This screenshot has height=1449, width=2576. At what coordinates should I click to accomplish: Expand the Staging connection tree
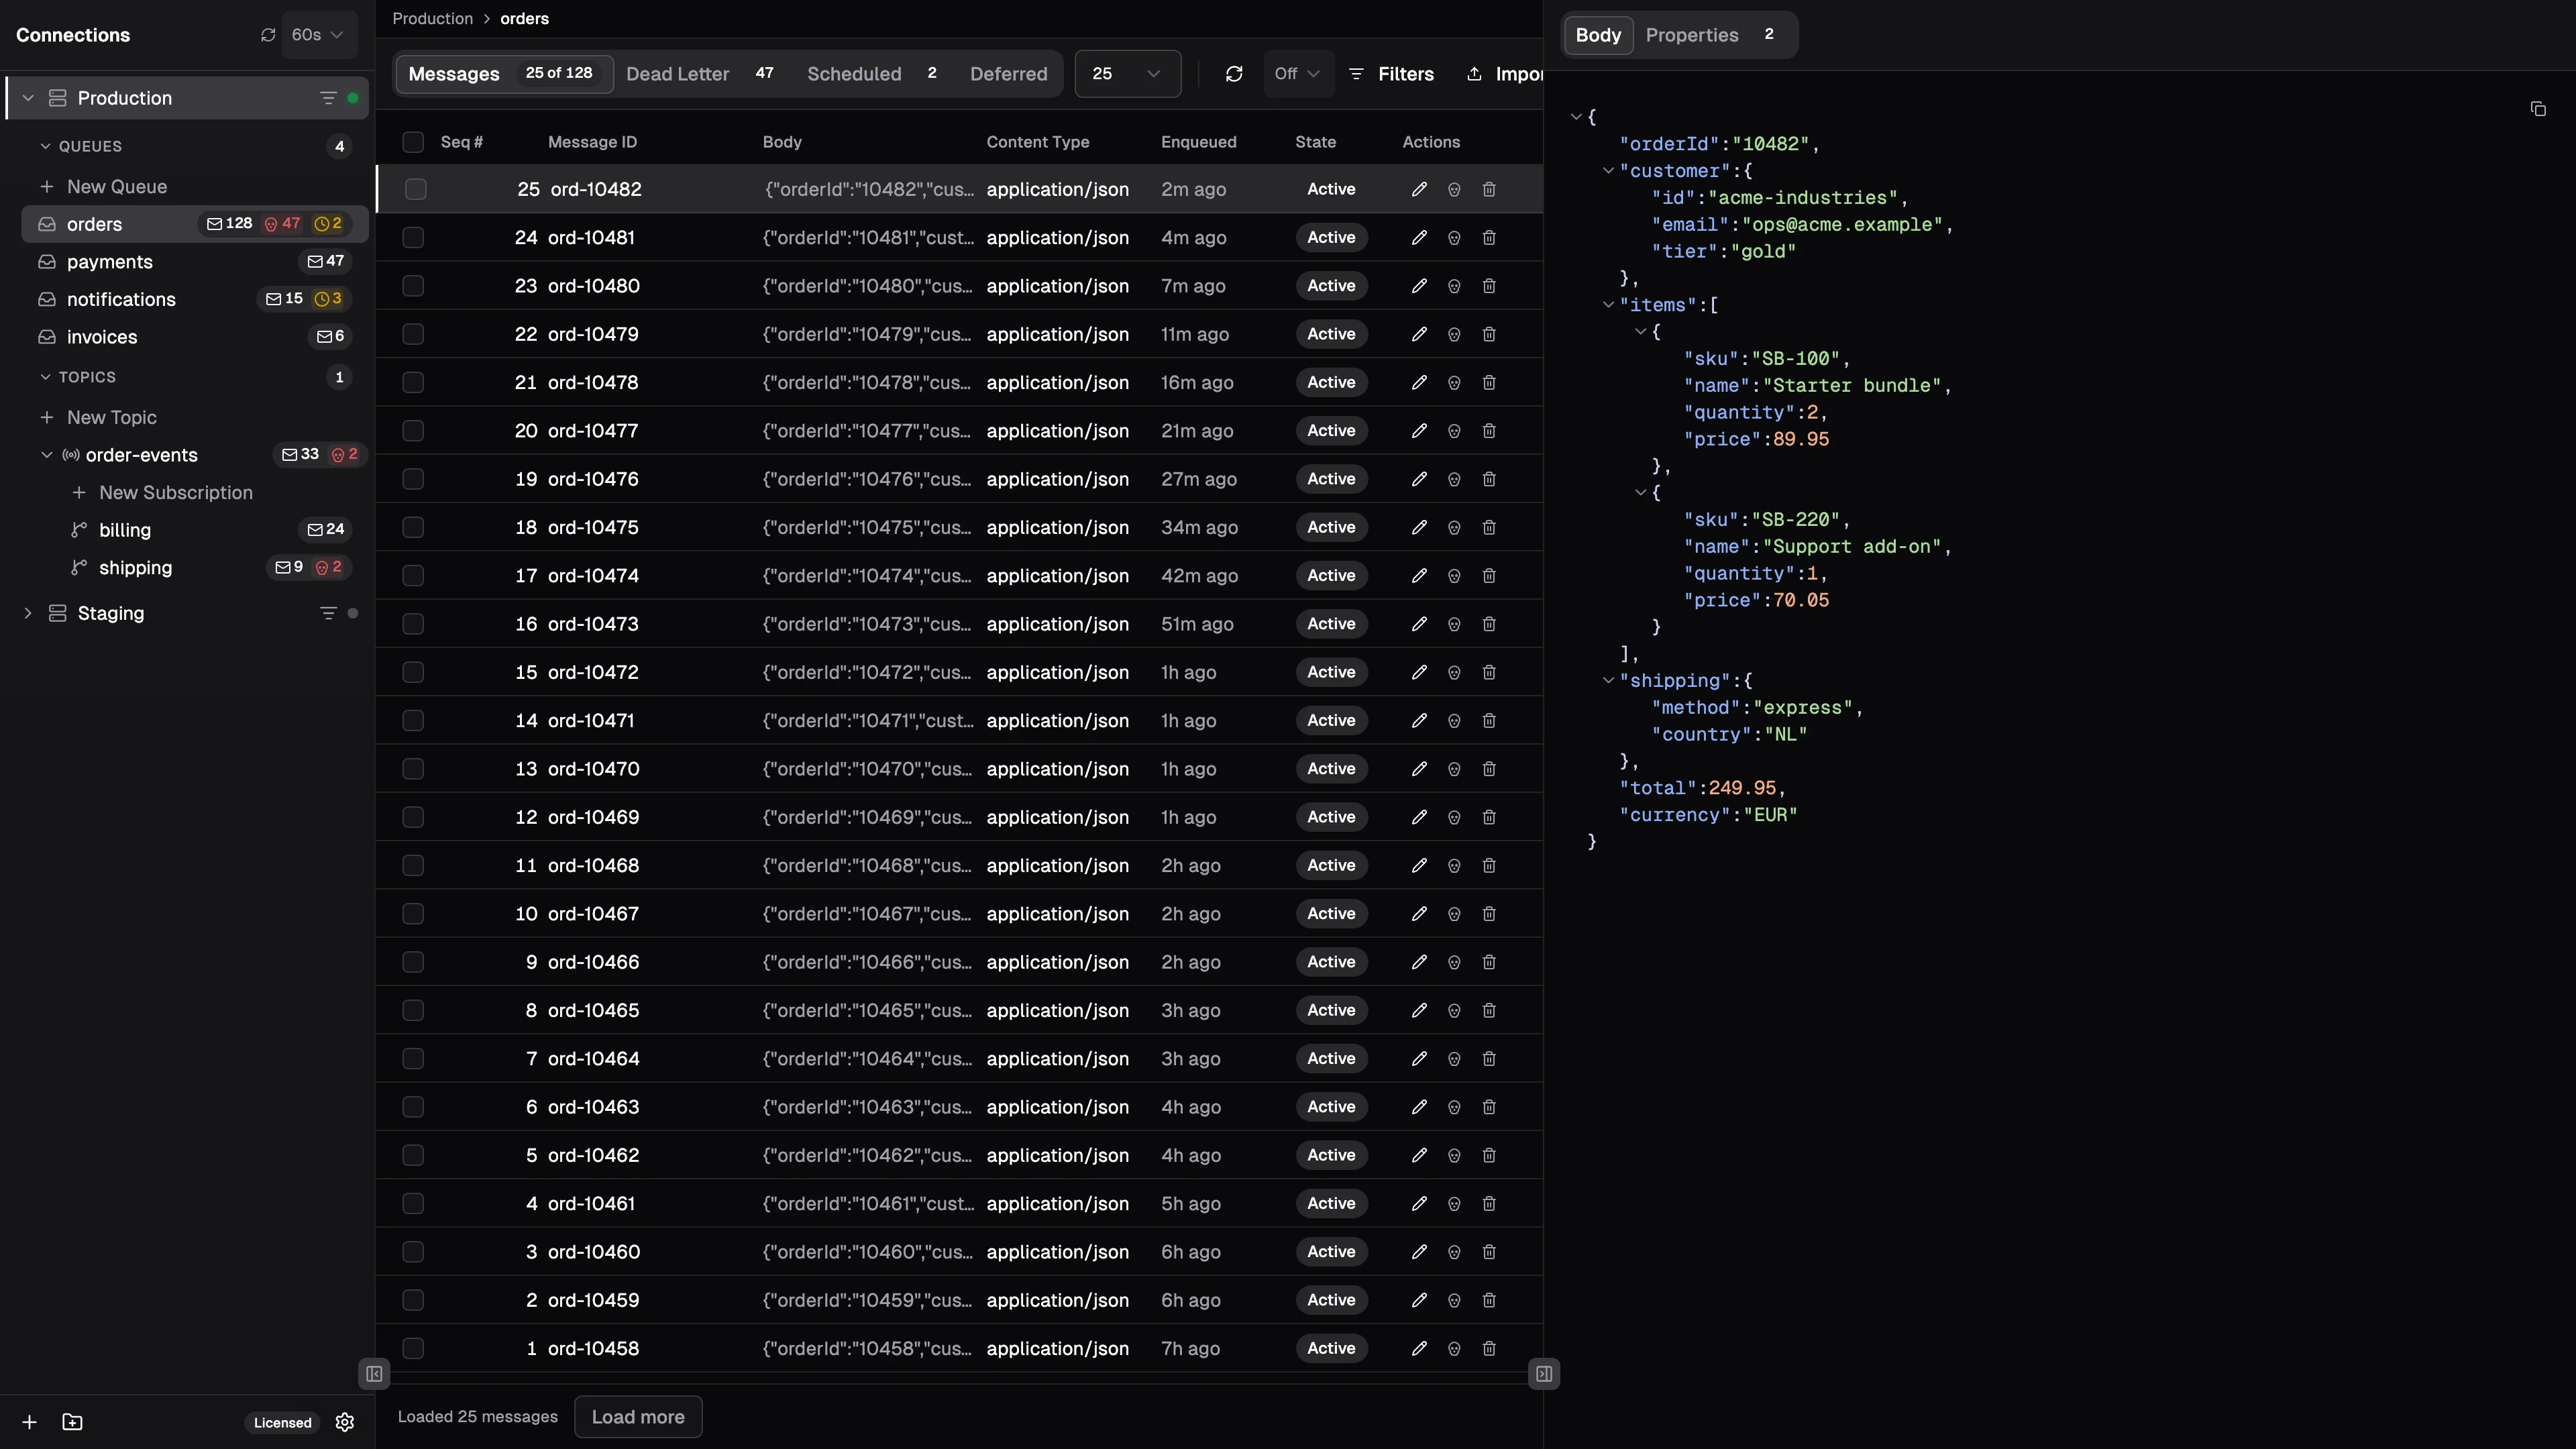[28, 613]
